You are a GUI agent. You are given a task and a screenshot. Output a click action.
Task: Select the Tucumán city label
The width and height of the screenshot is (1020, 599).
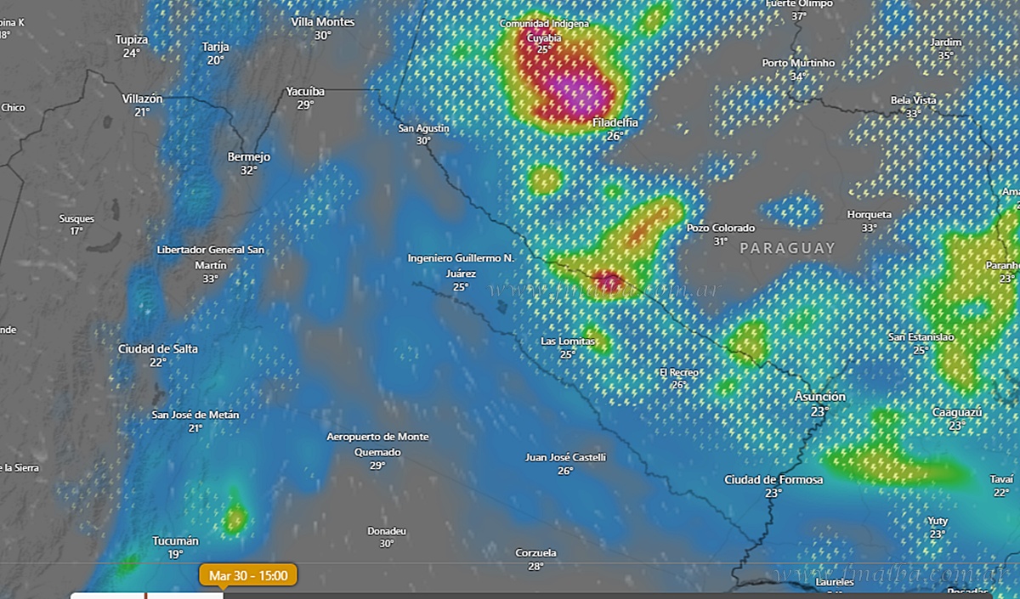tap(175, 541)
